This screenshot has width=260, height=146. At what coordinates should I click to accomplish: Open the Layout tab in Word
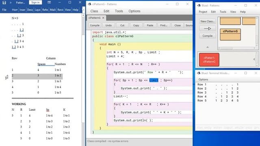click(x=37, y=10)
